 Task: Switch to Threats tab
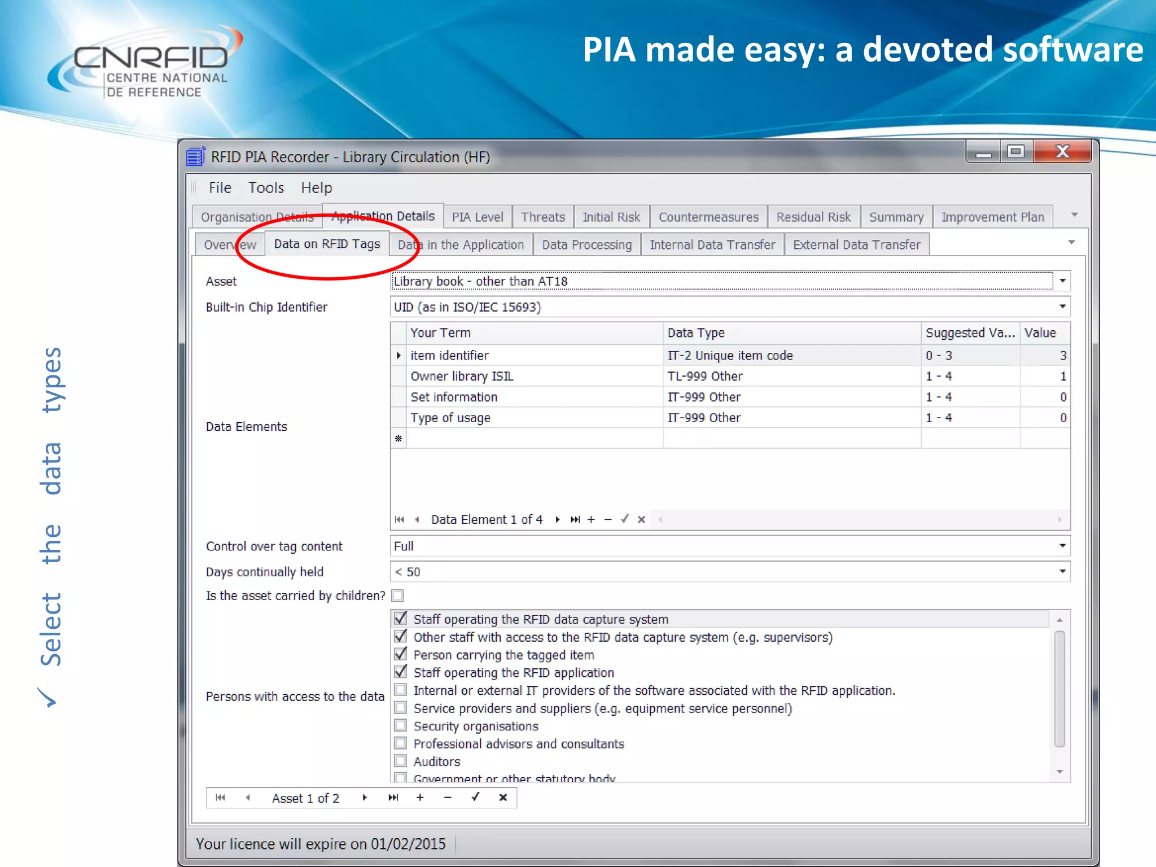click(x=543, y=217)
